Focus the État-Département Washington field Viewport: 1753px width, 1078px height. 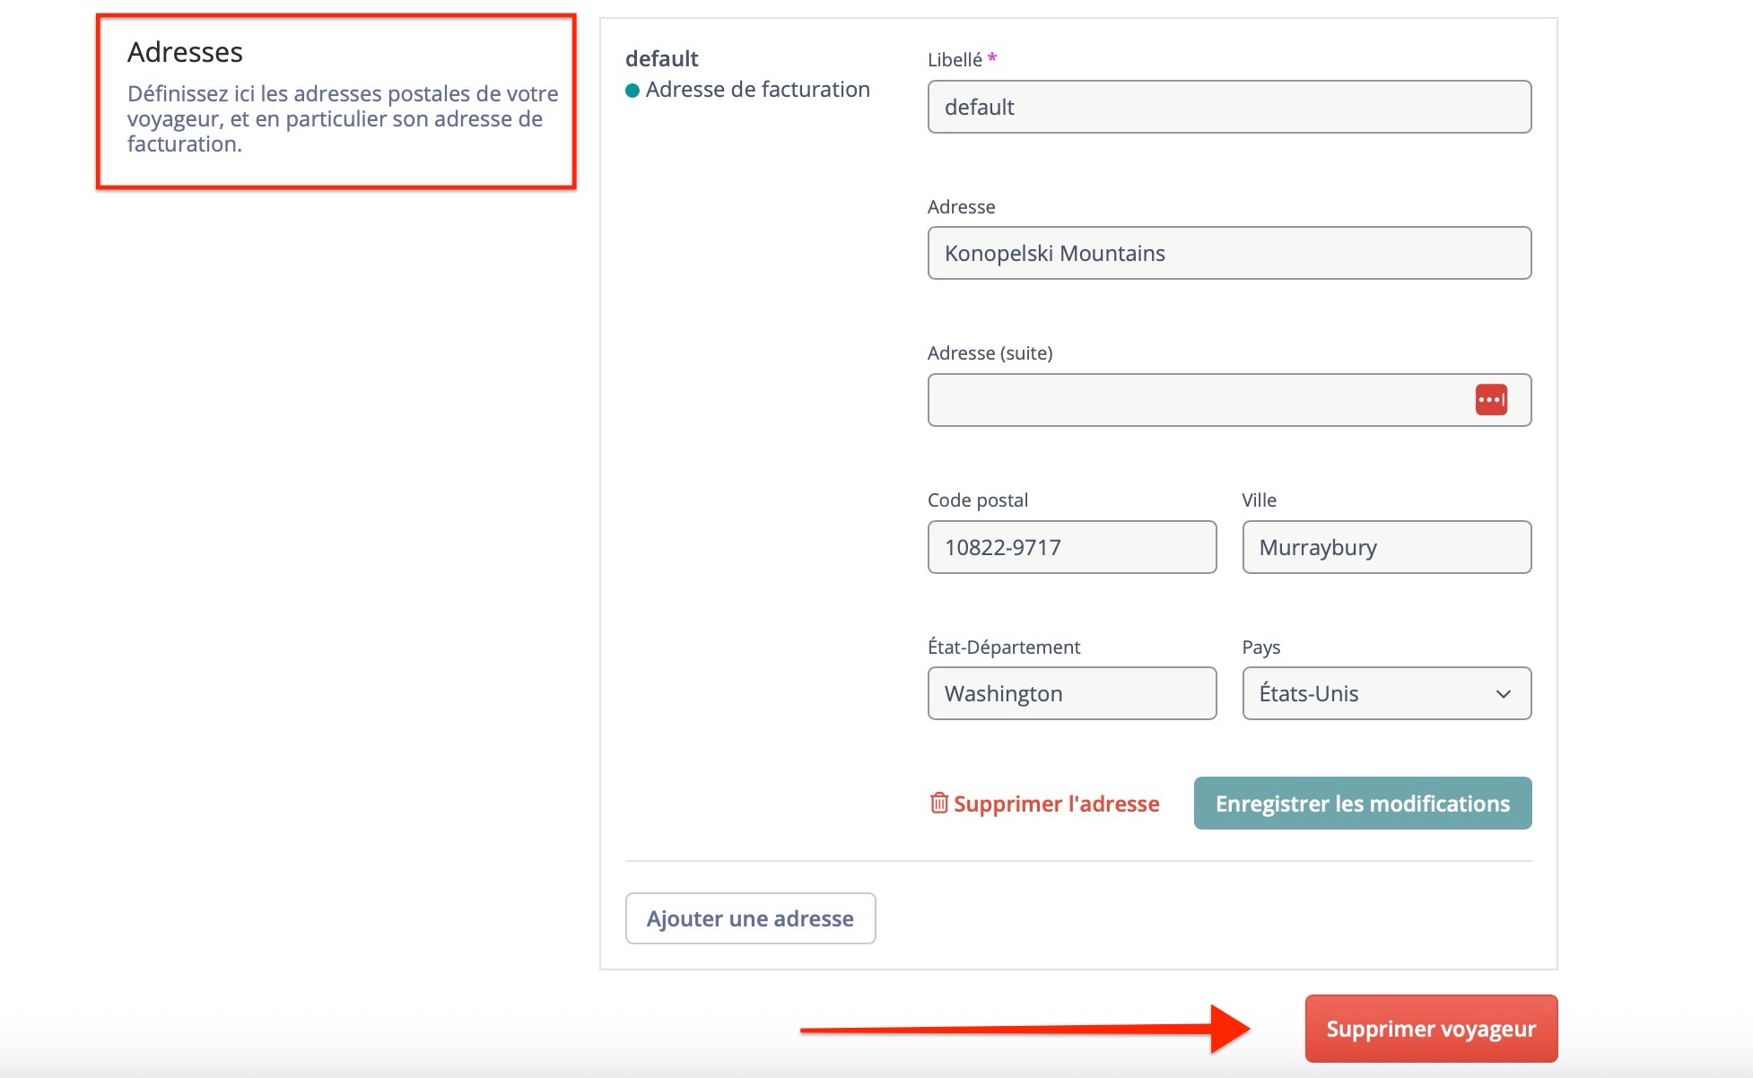pos(1071,693)
